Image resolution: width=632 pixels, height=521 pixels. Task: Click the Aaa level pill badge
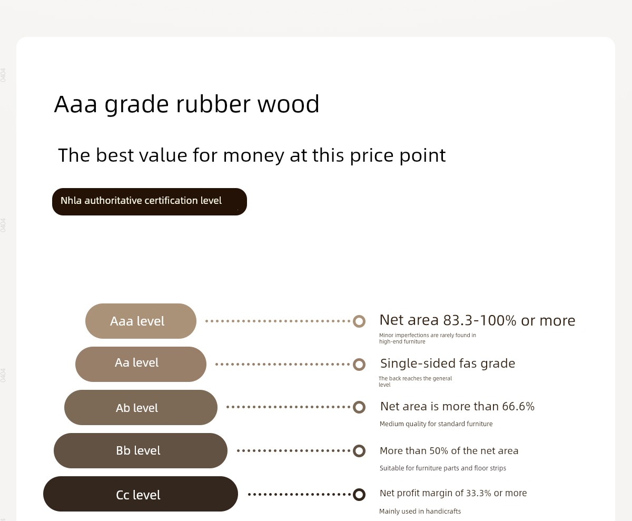tap(141, 321)
